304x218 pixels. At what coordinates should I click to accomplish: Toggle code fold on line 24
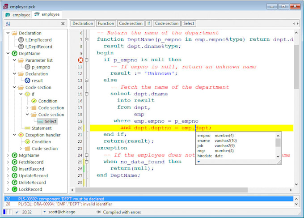click(x=87, y=155)
